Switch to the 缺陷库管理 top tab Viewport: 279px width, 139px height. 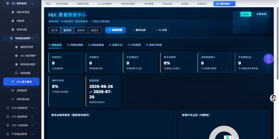pyautogui.click(x=83, y=4)
